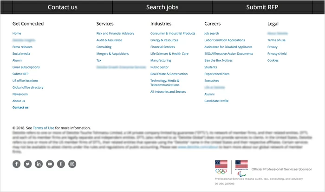
Task: Click the Glassdoor social icon
Action: pyautogui.click(x=61, y=164)
